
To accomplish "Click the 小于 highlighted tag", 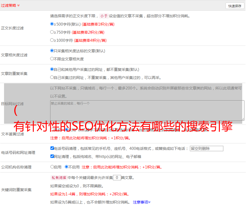I will pos(104,16).
